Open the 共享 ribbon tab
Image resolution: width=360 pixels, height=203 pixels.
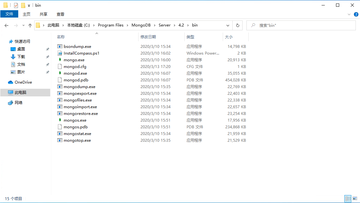pos(44,14)
